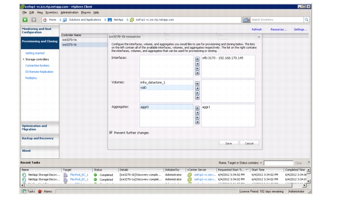Click the Search Inventory input field
The height and width of the screenshot is (200, 342).
[x=277, y=20]
